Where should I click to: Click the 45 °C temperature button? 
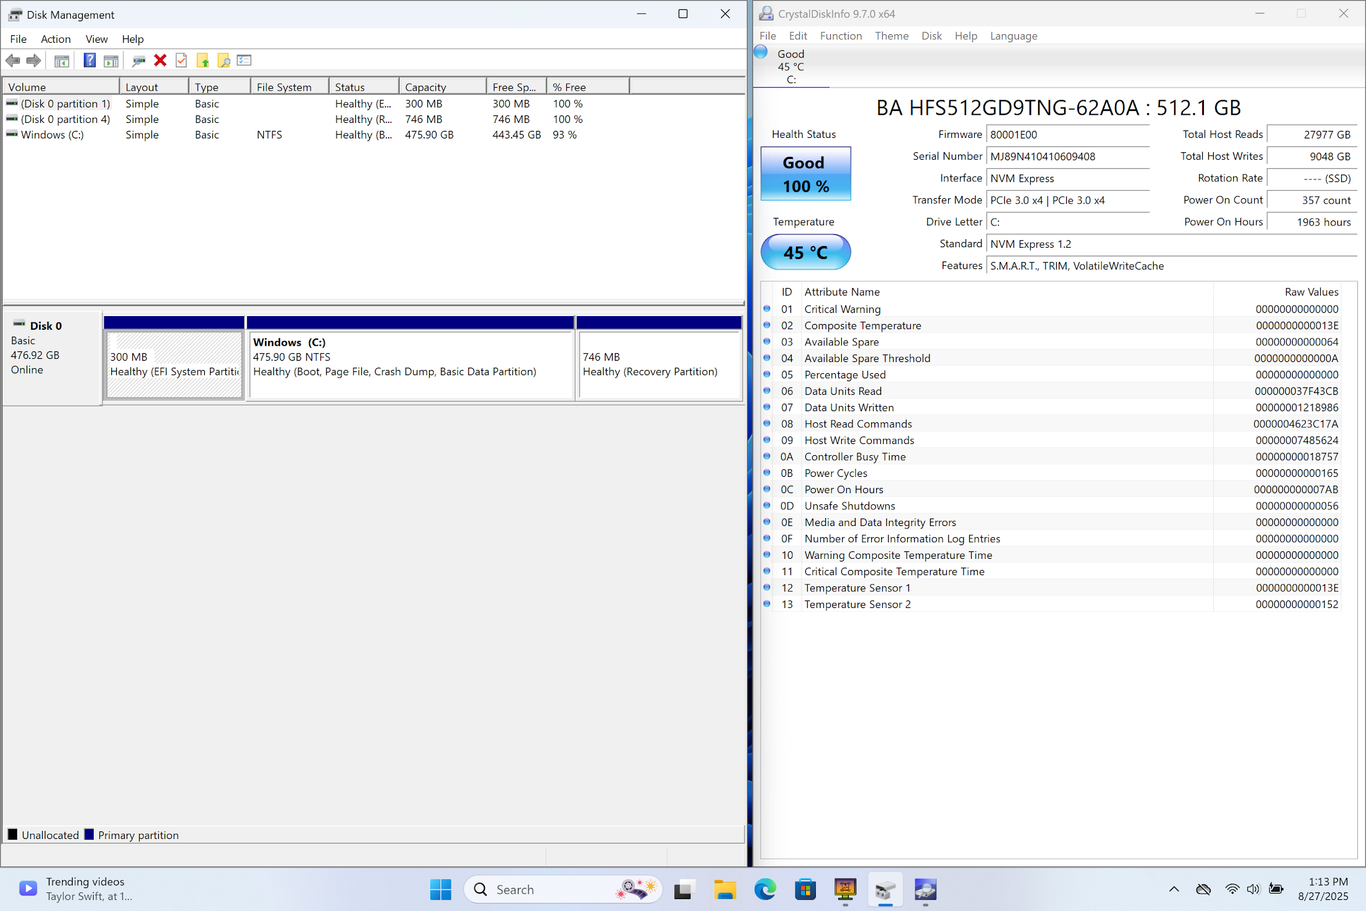click(805, 252)
